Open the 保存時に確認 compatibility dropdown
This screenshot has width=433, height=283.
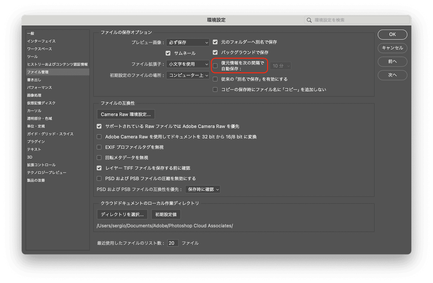(x=203, y=189)
